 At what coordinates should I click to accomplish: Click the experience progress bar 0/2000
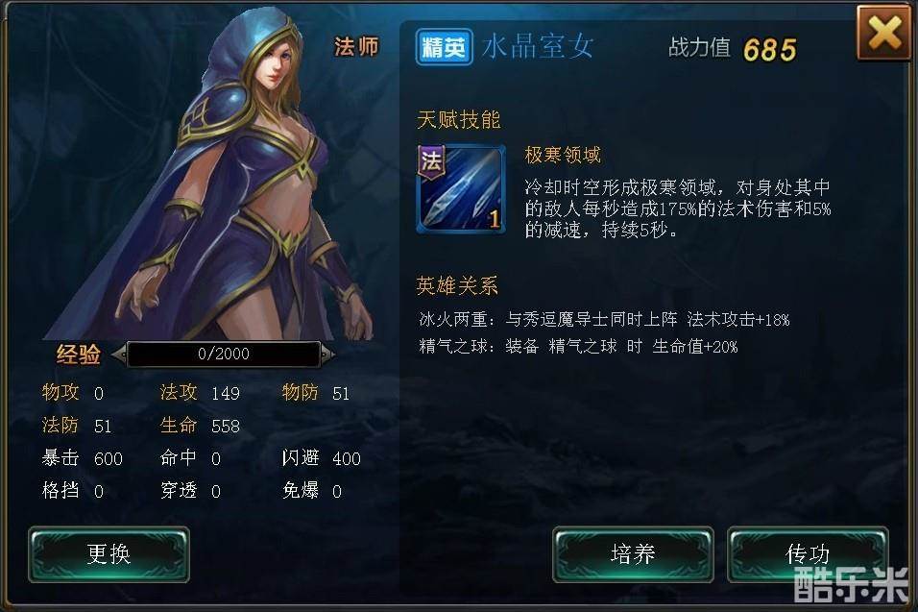click(223, 354)
